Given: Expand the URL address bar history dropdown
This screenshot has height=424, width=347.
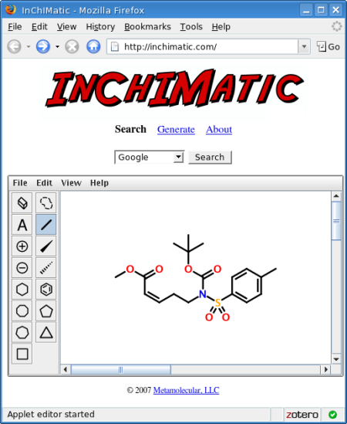Looking at the screenshot, I should coord(304,47).
